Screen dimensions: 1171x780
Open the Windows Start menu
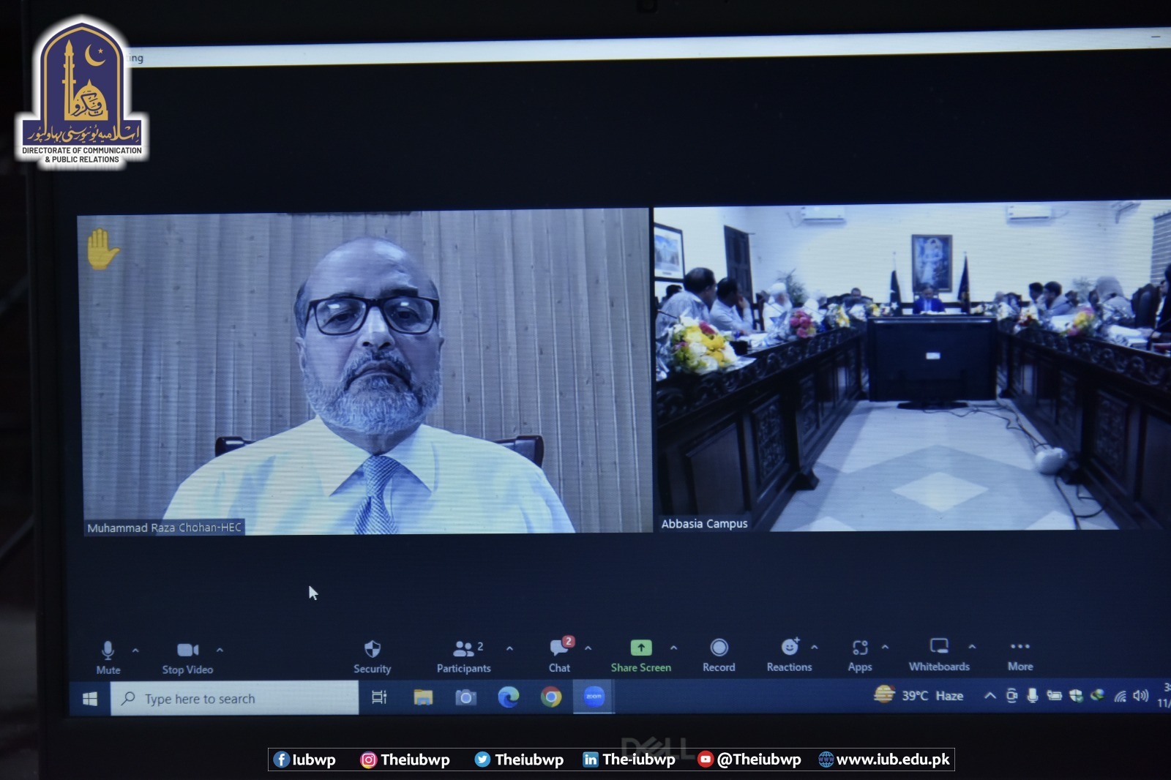pos(90,699)
